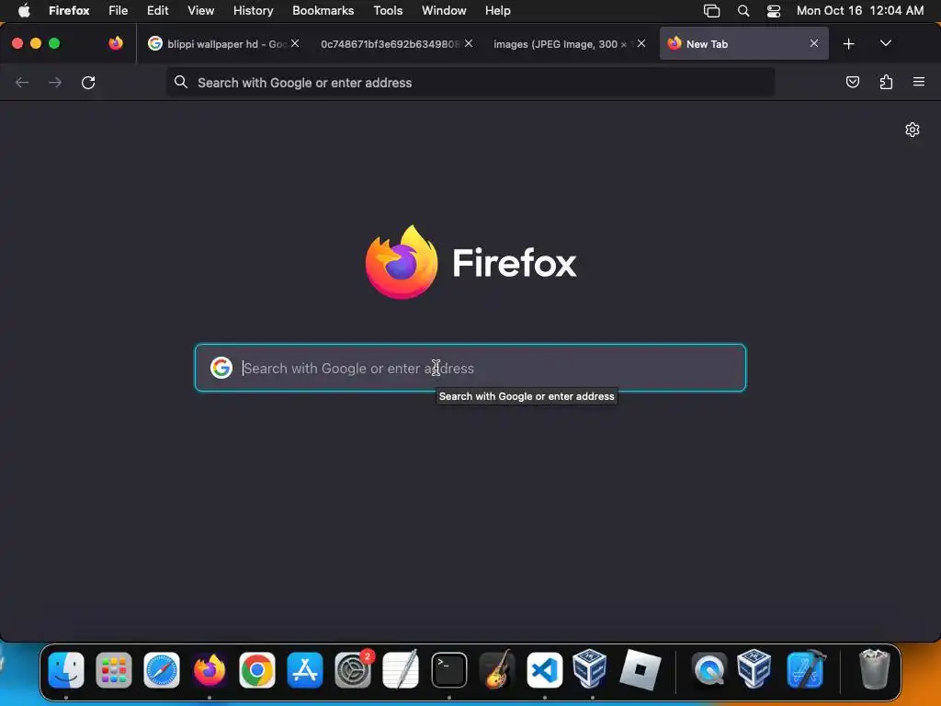
Task: Open the Edit menu
Action: [158, 10]
